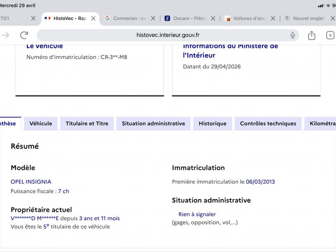Reload the page with the refresh icon
336x252 pixels.
click(x=24, y=35)
